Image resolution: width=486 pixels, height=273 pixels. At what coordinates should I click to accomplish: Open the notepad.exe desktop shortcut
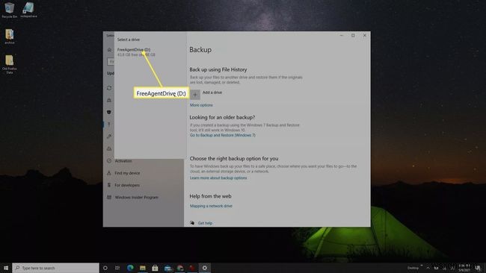[x=28, y=10]
